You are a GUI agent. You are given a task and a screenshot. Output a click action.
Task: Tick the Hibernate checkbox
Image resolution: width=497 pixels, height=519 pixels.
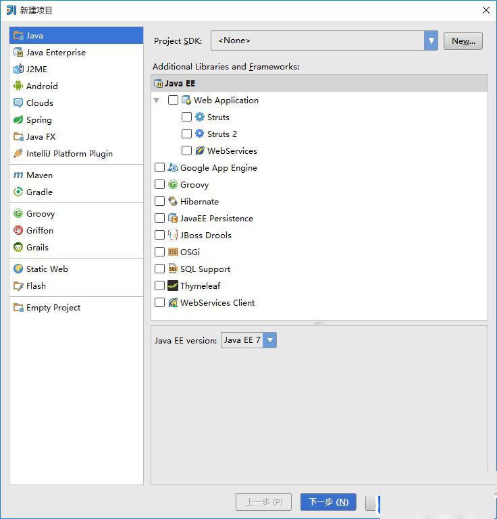point(159,201)
